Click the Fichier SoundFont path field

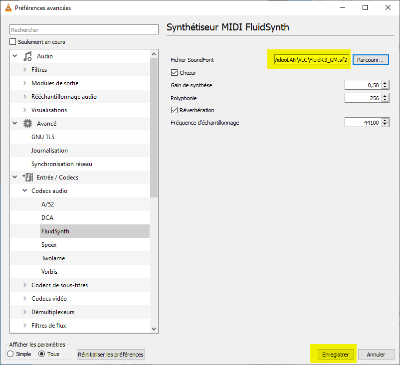tap(312, 60)
